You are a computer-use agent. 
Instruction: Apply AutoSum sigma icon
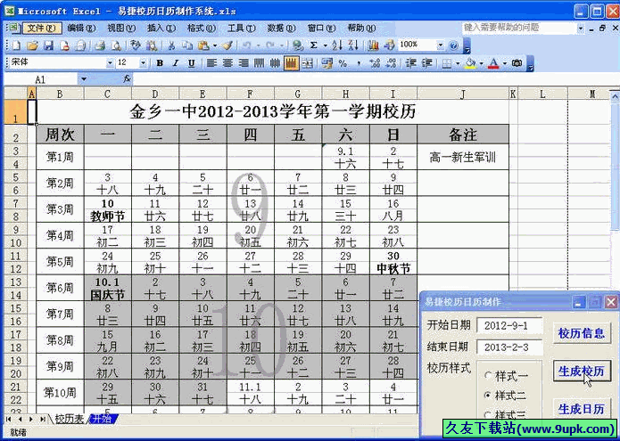[314, 45]
